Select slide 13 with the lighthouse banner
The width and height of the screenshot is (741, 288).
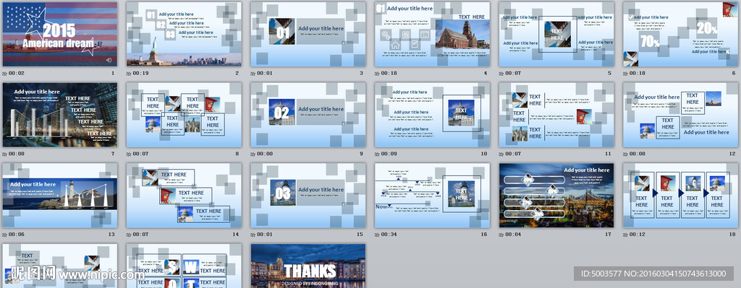(x=60, y=195)
